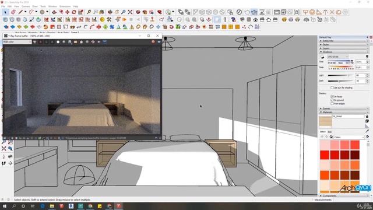Click the Light value input field

pos(360,75)
